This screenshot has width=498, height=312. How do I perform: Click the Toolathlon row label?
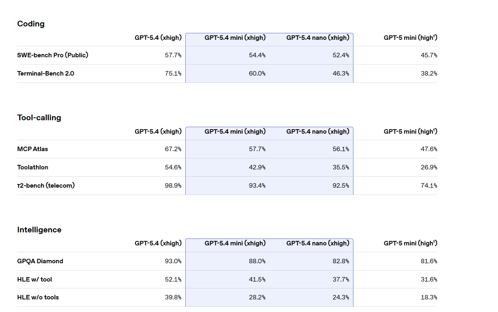click(33, 167)
